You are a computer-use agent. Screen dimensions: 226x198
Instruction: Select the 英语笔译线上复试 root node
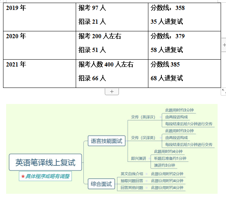coord(46,162)
